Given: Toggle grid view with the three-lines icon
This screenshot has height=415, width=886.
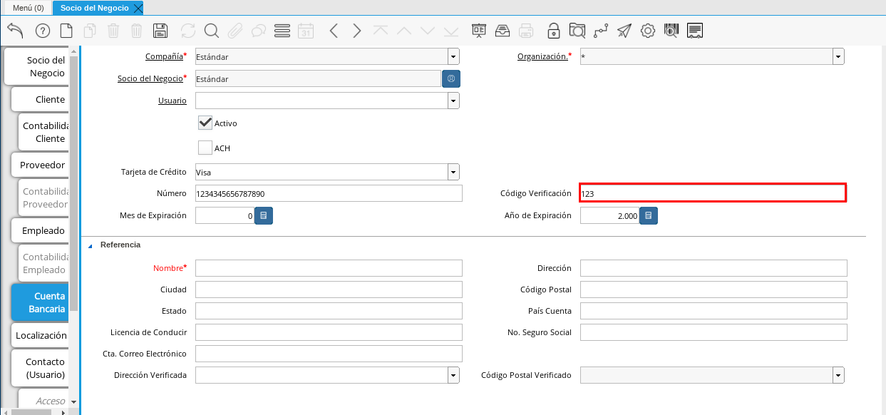Looking at the screenshot, I should 282,31.
